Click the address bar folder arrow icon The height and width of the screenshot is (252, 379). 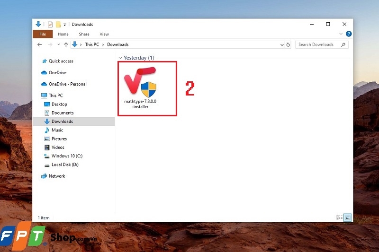[x=75, y=44]
